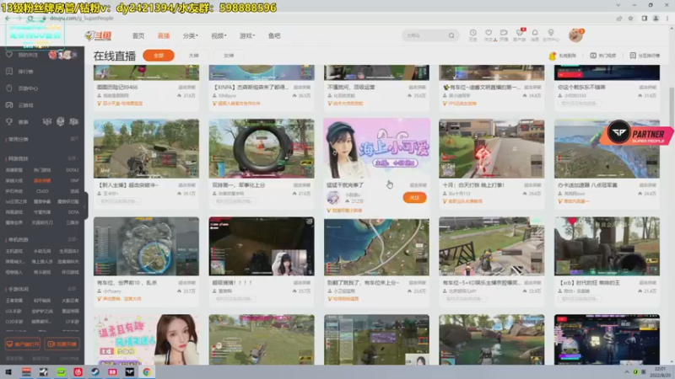The height and width of the screenshot is (379, 675).
Task: Open the 直播 live tab
Action: [164, 35]
